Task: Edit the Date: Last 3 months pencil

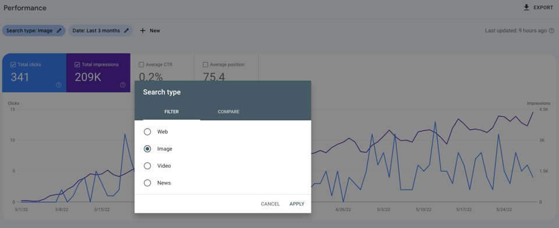Action: point(126,31)
